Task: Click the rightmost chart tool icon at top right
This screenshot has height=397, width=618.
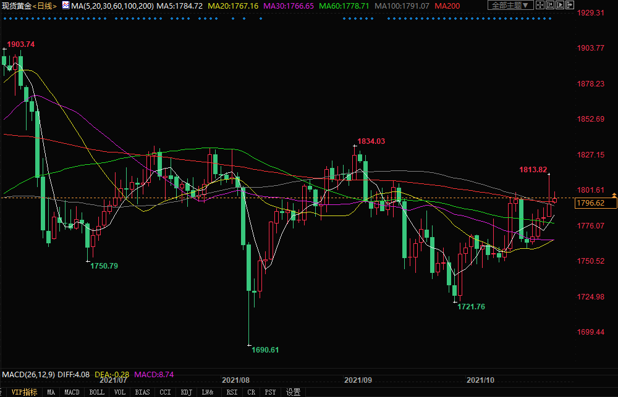Action: click(x=569, y=6)
